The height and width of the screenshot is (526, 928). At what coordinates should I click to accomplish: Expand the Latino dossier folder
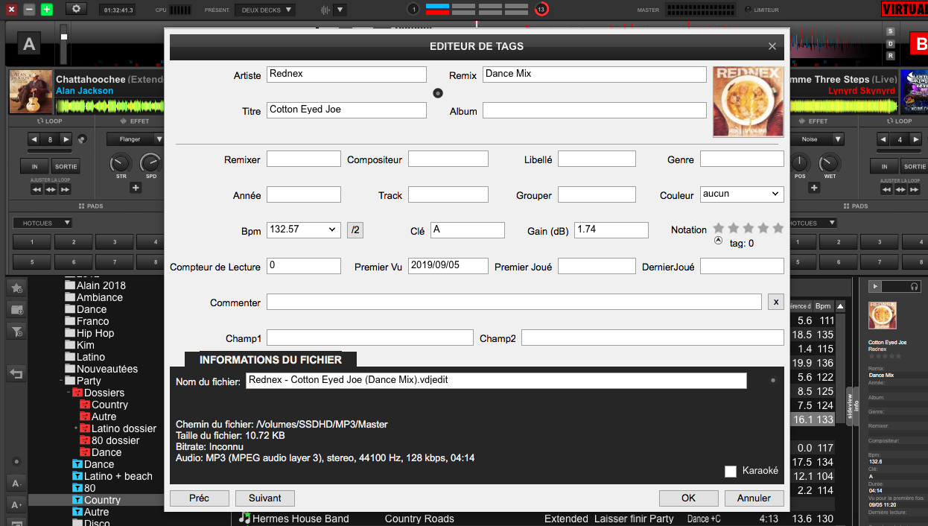click(x=76, y=428)
